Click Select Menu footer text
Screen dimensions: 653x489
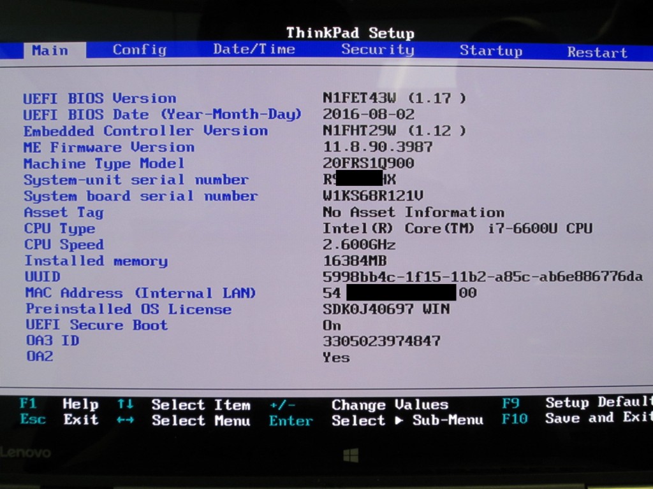[x=201, y=420]
